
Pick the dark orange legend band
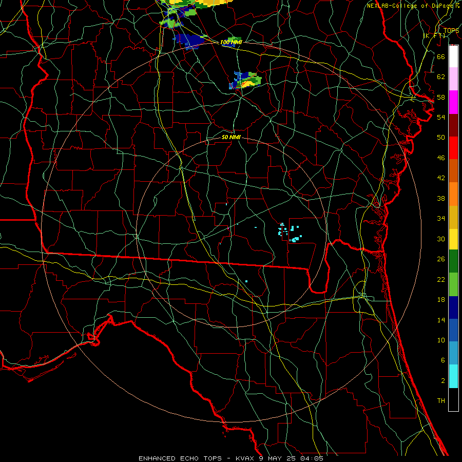[x=453, y=170]
